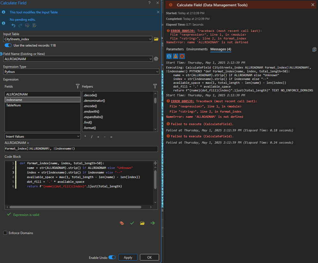Click the Apply button

pyautogui.click(x=128, y=257)
